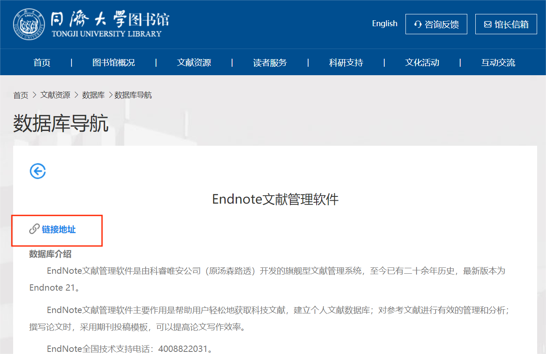Click the headset icon in 咨询反馈 button
546x354 pixels.
pos(418,25)
